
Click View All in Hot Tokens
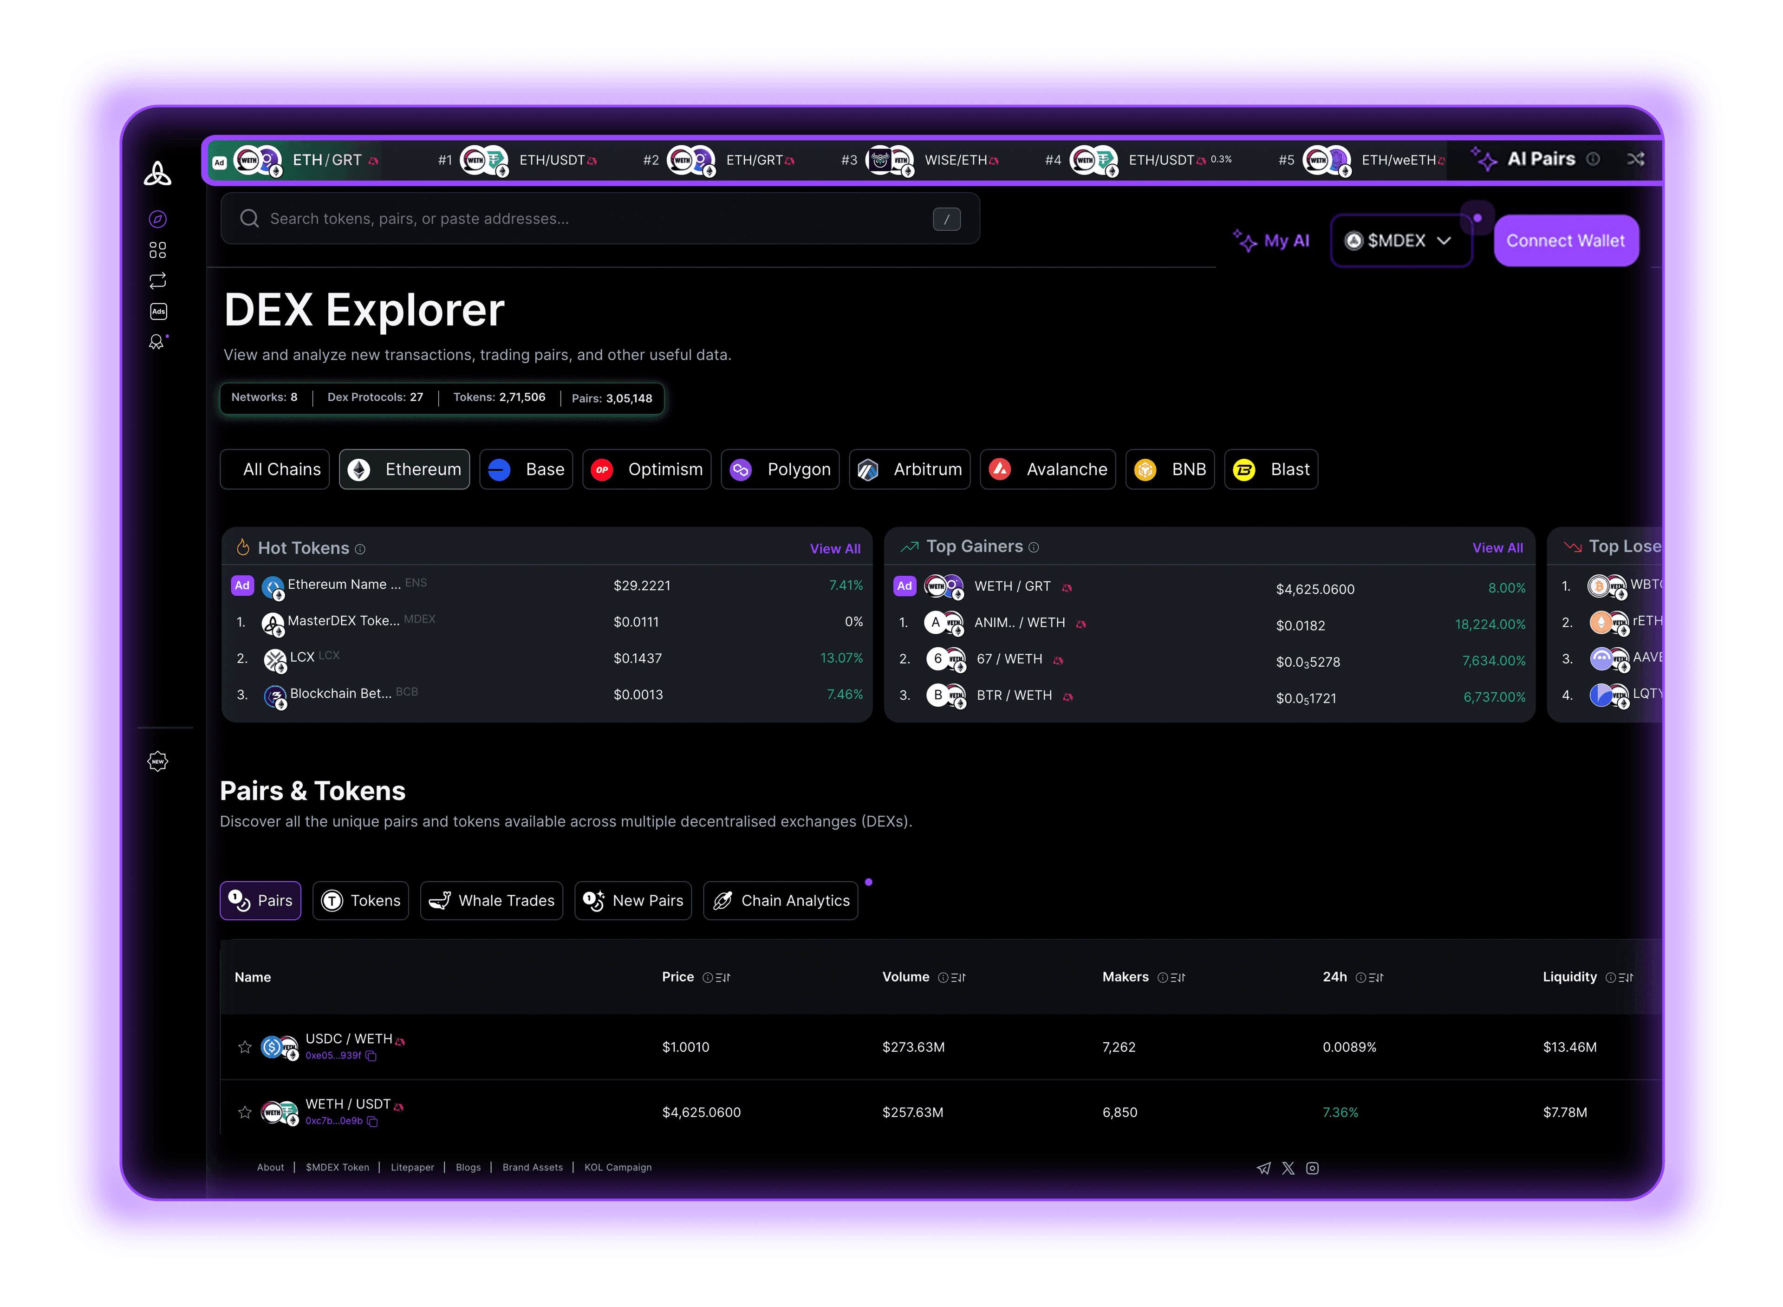pyautogui.click(x=834, y=548)
